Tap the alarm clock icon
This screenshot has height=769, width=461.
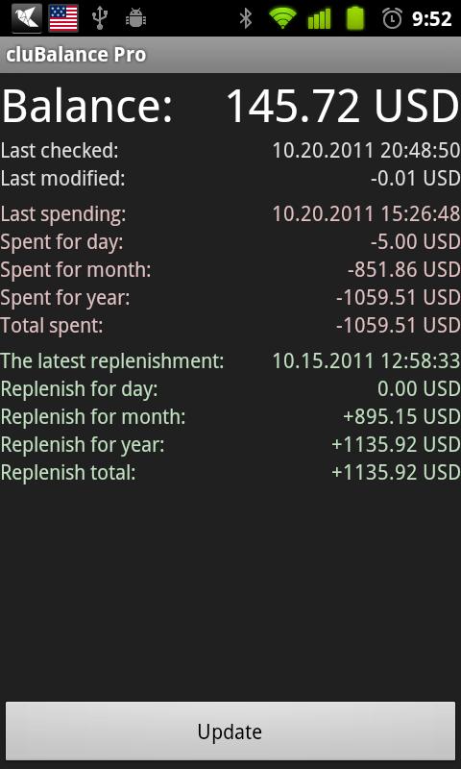(x=393, y=18)
